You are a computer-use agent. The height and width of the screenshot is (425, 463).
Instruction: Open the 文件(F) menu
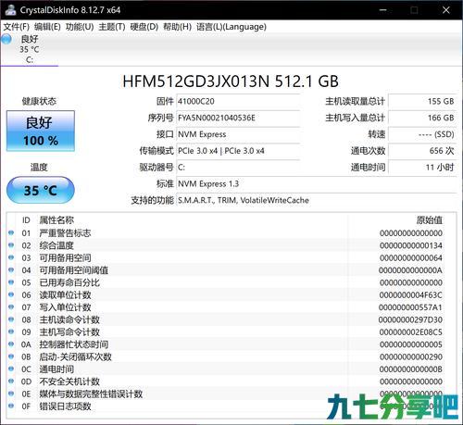pos(17,27)
